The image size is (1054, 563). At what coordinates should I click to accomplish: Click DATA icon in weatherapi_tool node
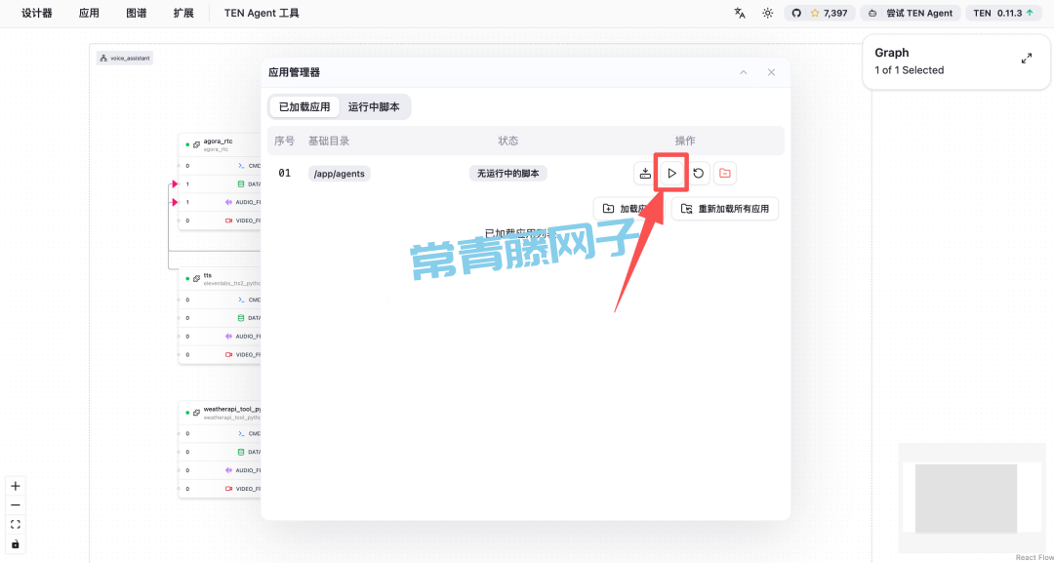[241, 452]
